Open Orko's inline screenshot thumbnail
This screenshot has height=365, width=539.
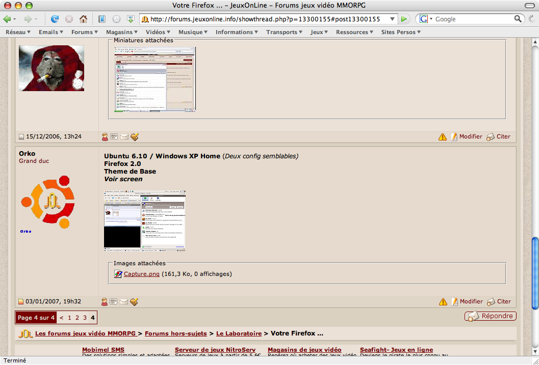(145, 221)
